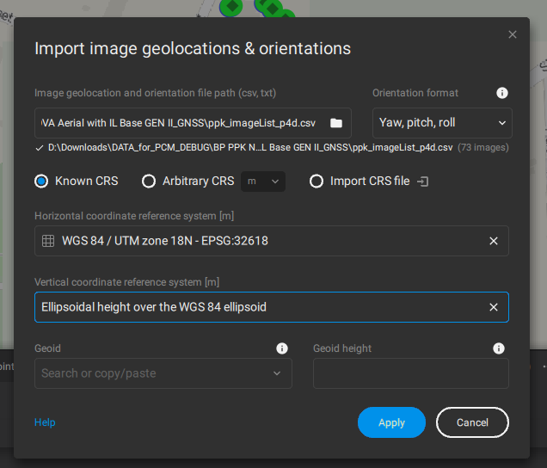Open the Arbitrary CRS unit dropdown

(x=263, y=182)
